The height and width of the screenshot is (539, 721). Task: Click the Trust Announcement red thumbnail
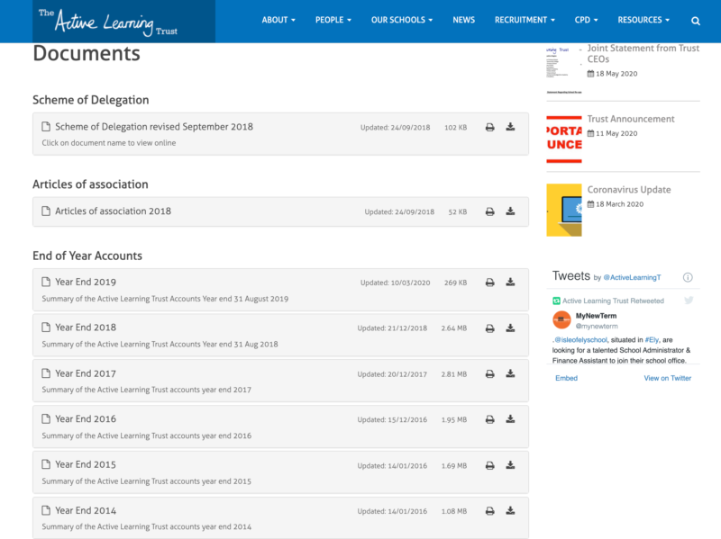tap(564, 139)
